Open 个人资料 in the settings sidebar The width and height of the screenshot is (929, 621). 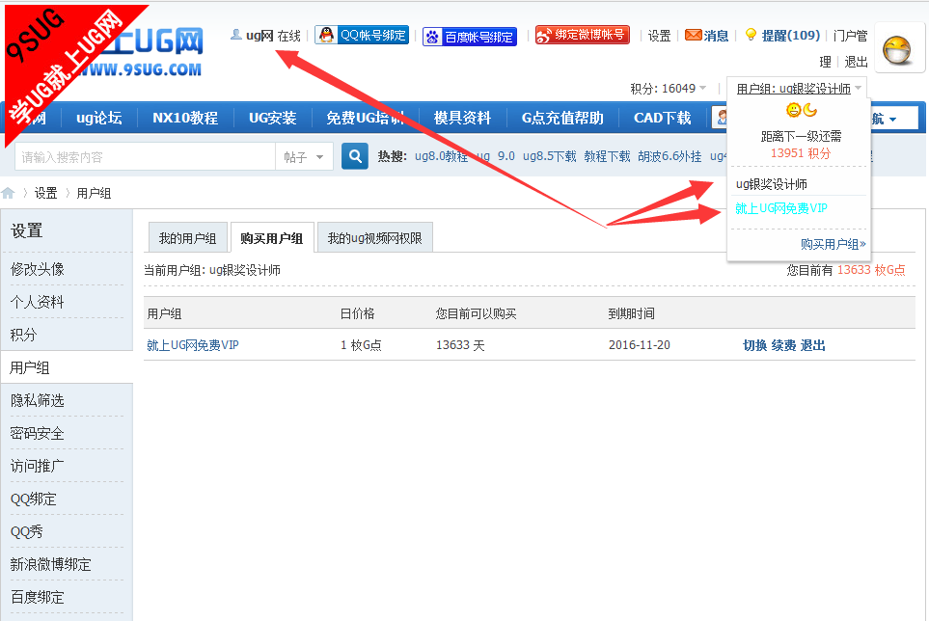pyautogui.click(x=38, y=302)
